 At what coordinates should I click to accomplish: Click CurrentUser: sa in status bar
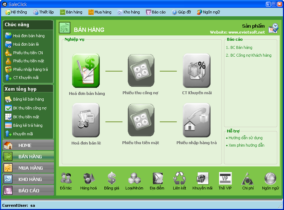click(x=19, y=205)
